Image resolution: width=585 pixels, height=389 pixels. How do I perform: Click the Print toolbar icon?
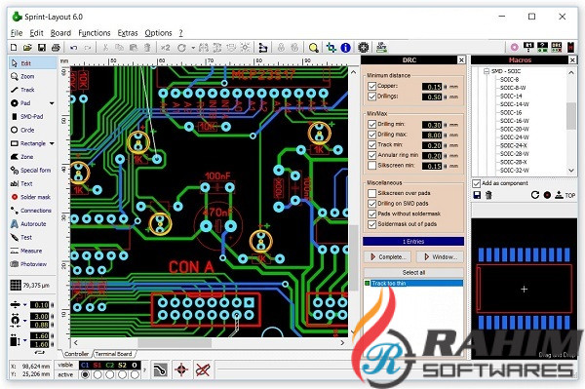(x=56, y=48)
